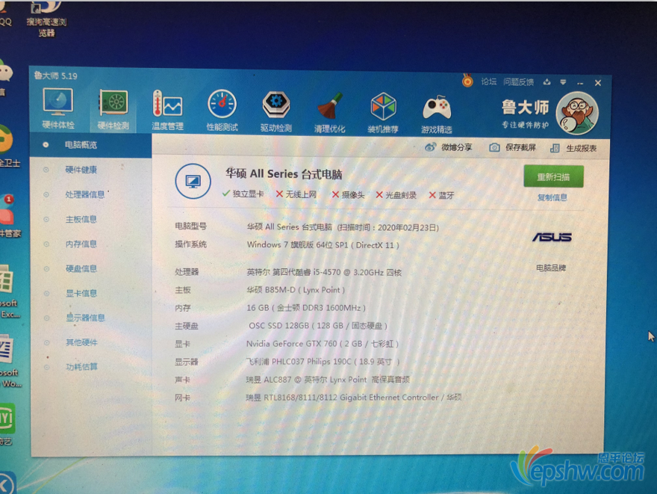
Task: Click 生成报表 report button
Action: [x=573, y=148]
